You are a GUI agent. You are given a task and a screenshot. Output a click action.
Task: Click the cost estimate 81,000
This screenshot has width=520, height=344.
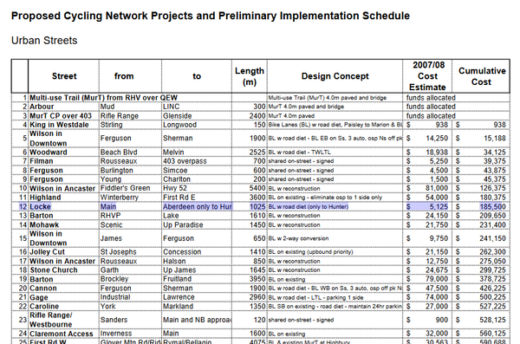pos(427,188)
